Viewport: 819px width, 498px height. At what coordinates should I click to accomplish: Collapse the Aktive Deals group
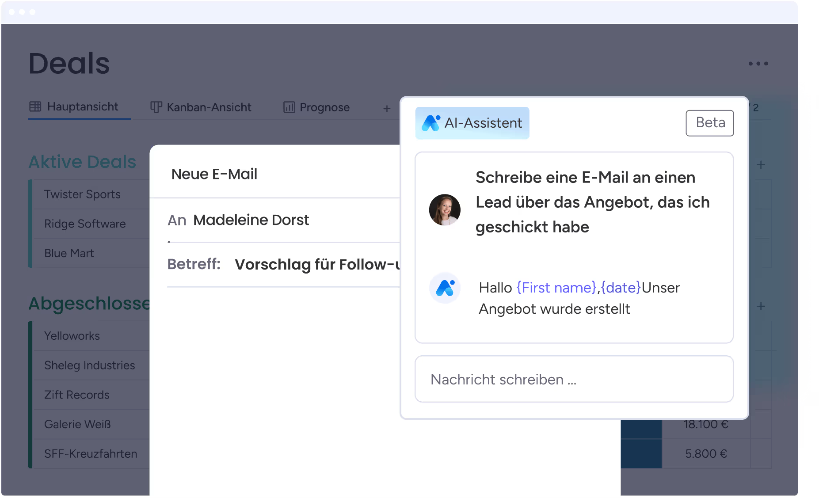[x=82, y=162]
